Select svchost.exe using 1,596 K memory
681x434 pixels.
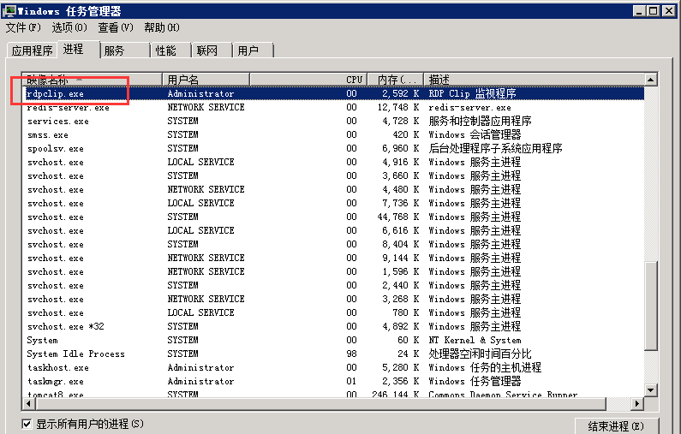tap(333, 271)
